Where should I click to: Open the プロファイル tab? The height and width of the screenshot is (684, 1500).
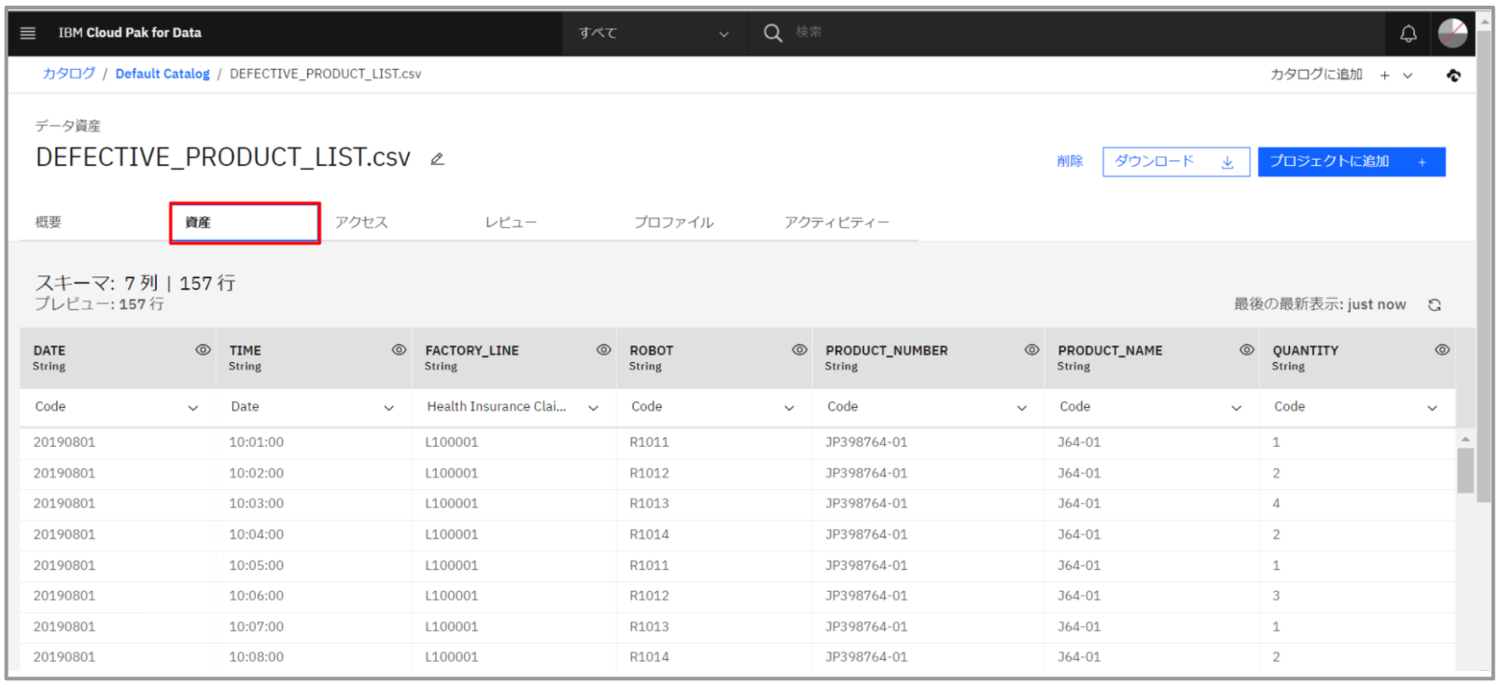pos(693,222)
